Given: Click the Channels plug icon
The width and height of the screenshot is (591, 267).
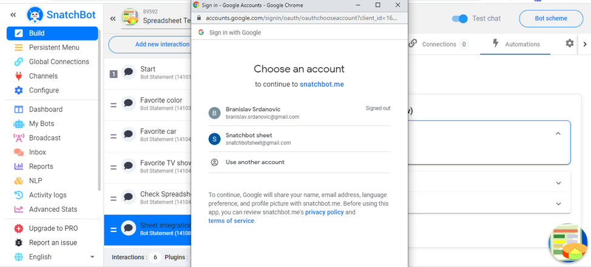Looking at the screenshot, I should (x=18, y=76).
